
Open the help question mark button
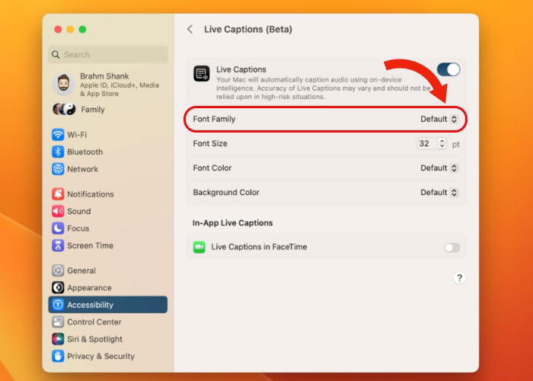click(x=459, y=278)
